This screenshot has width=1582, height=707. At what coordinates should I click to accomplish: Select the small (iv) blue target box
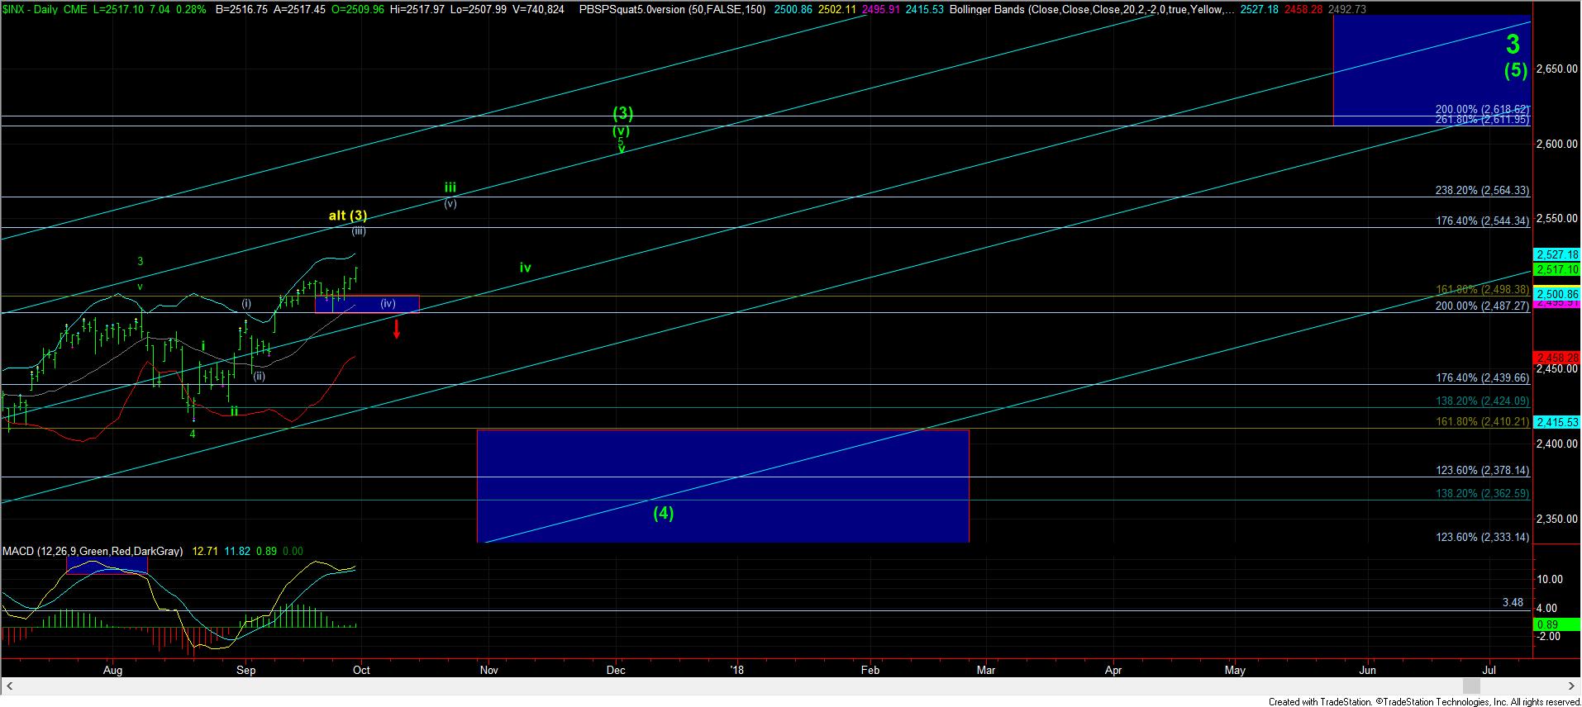click(367, 304)
